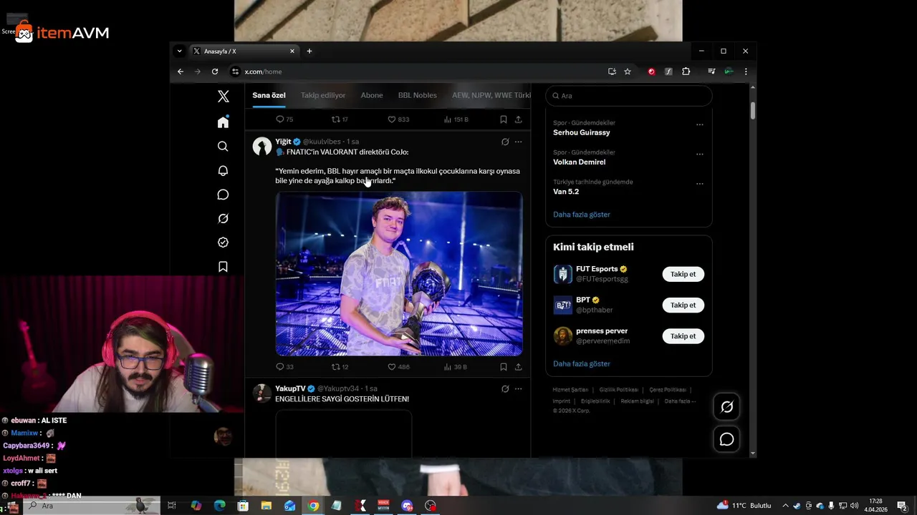Show more trends link

click(582, 215)
